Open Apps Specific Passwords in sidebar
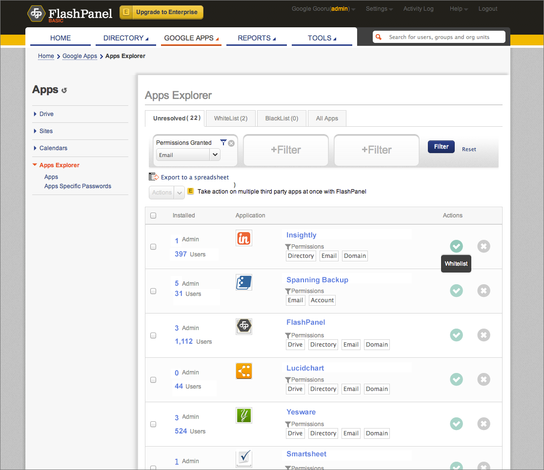 point(78,186)
